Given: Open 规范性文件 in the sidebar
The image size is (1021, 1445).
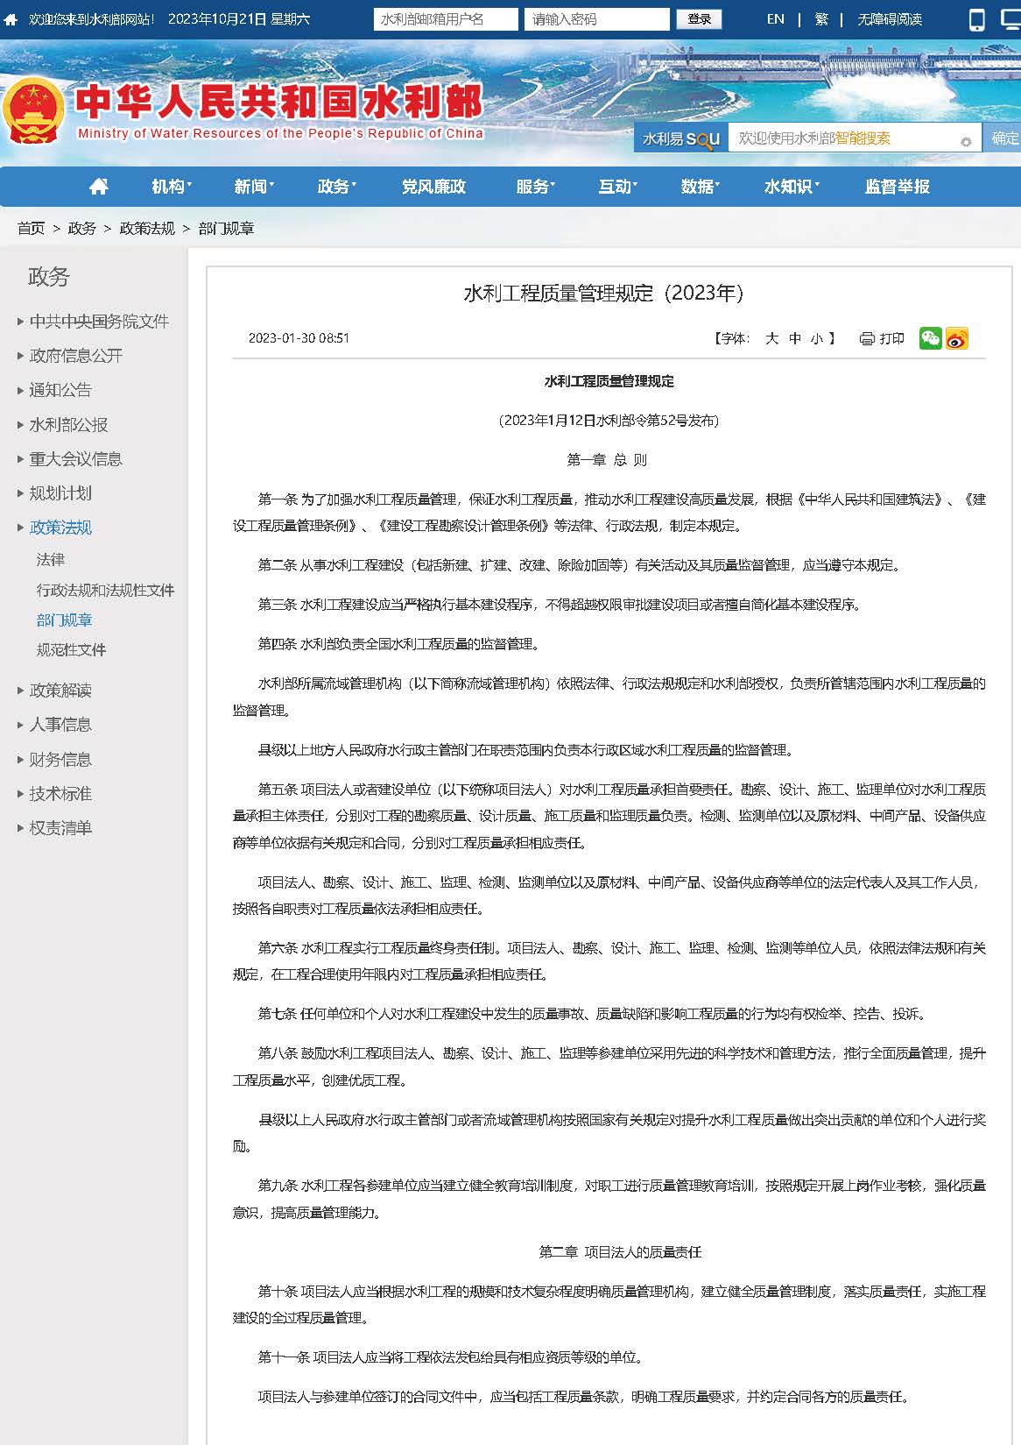Looking at the screenshot, I should point(71,649).
